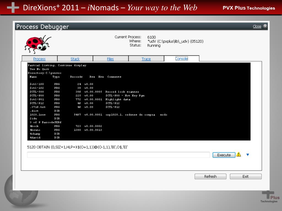The height and width of the screenshot is (211, 282).
Task: Expand the blue command history arrow
Action: pyautogui.click(x=248, y=155)
